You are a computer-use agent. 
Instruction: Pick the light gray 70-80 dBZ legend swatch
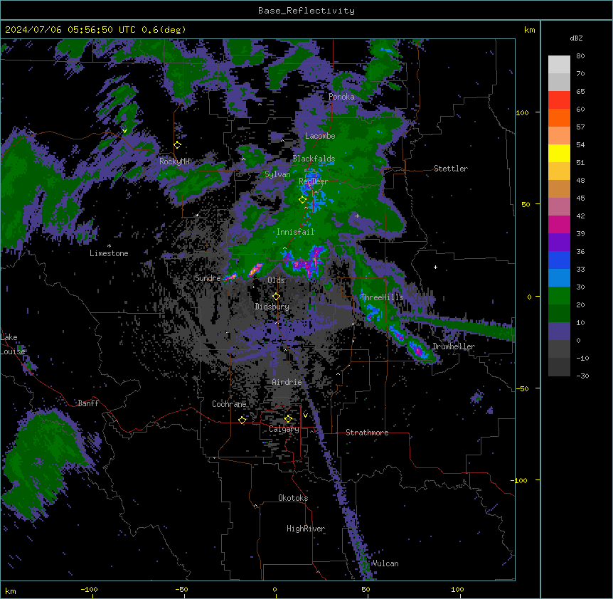[559, 65]
